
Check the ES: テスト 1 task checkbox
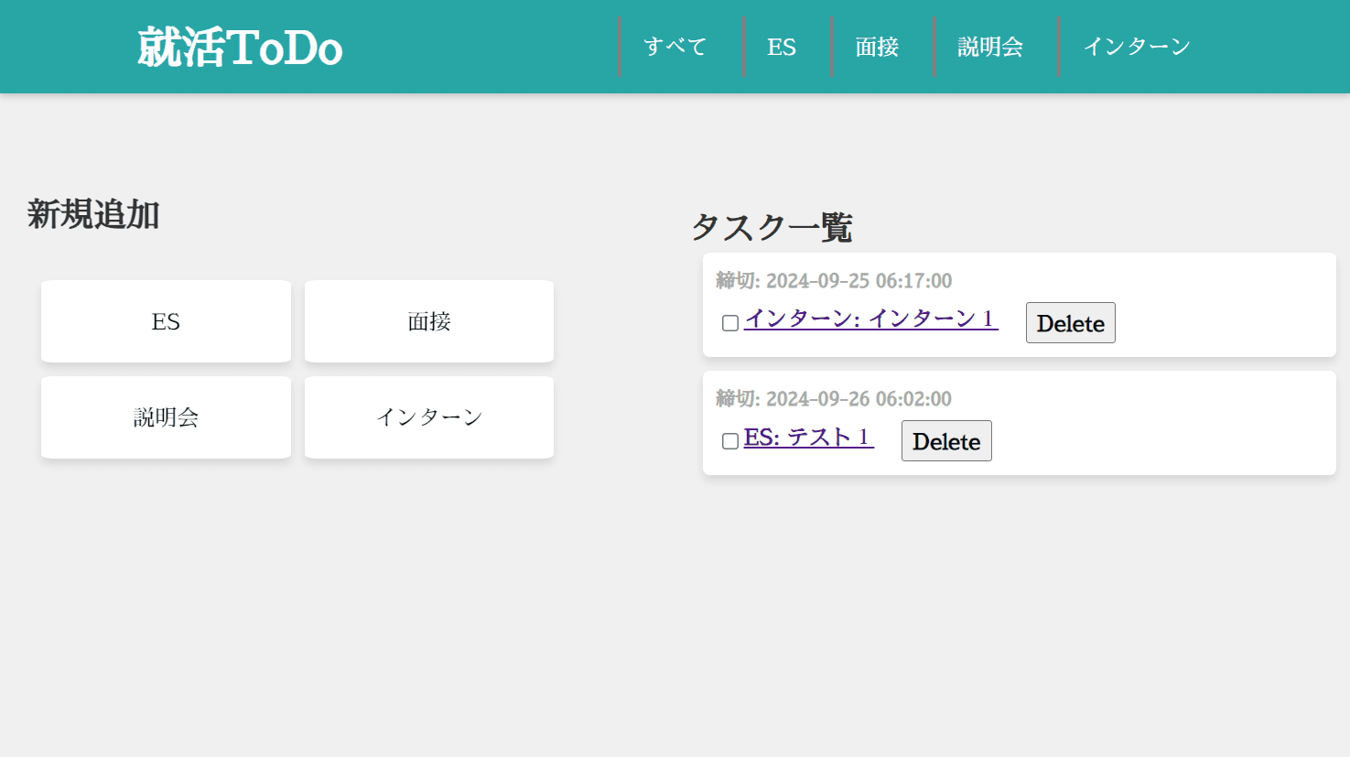pyautogui.click(x=730, y=441)
